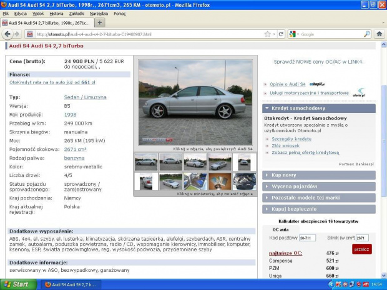Open the Pomoc menu
Image resolution: width=387 pixels, height=290 pixels.
[x=120, y=14]
